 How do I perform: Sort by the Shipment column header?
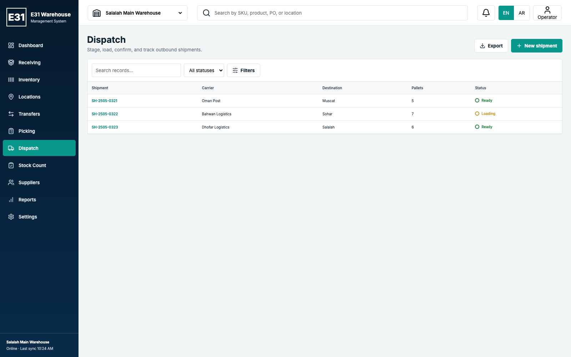click(100, 88)
